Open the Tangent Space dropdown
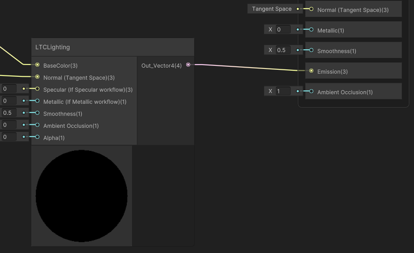 [271, 9]
